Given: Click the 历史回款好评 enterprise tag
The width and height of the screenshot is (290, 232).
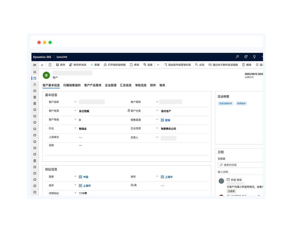Looking at the screenshot, I should (225, 103).
